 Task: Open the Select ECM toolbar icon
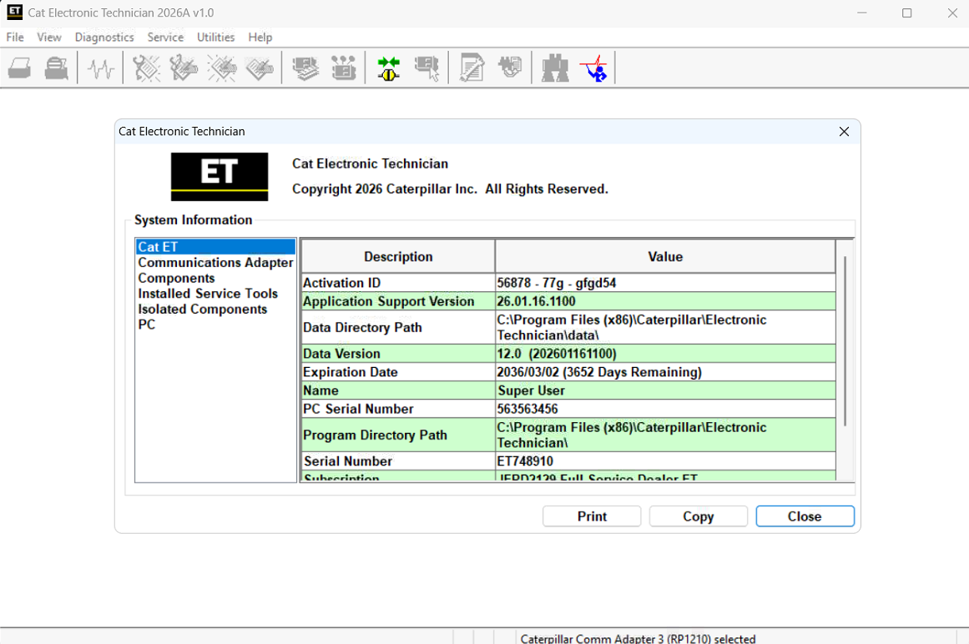pyautogui.click(x=427, y=68)
